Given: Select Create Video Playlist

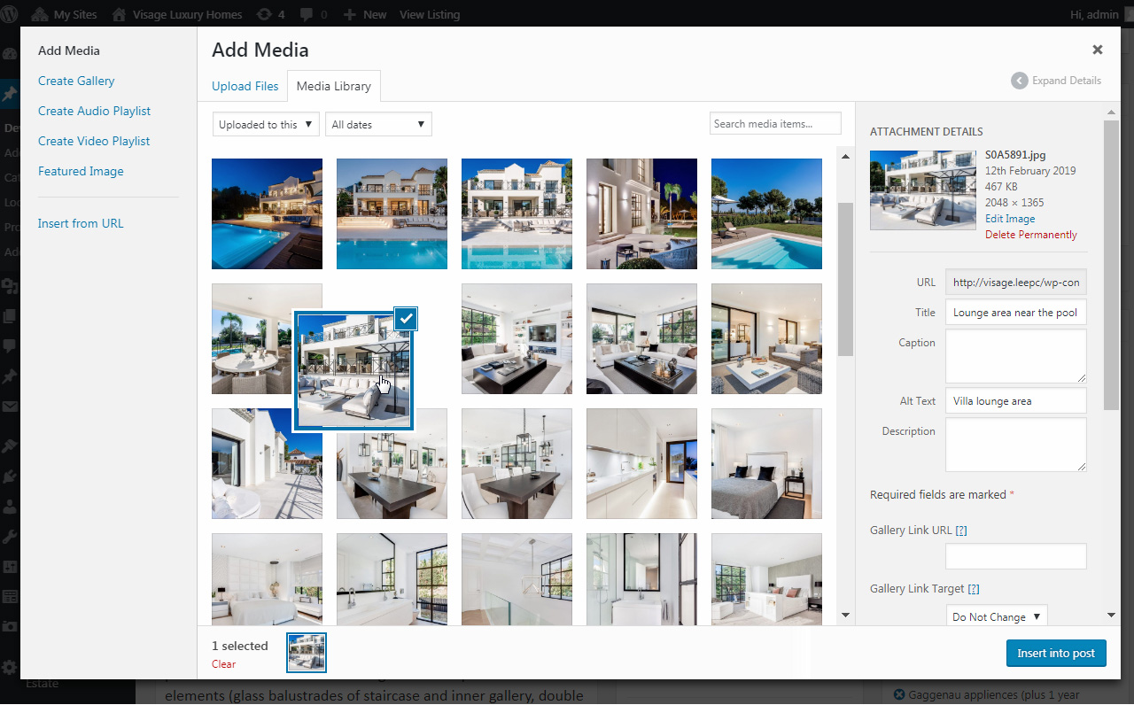Looking at the screenshot, I should point(94,141).
